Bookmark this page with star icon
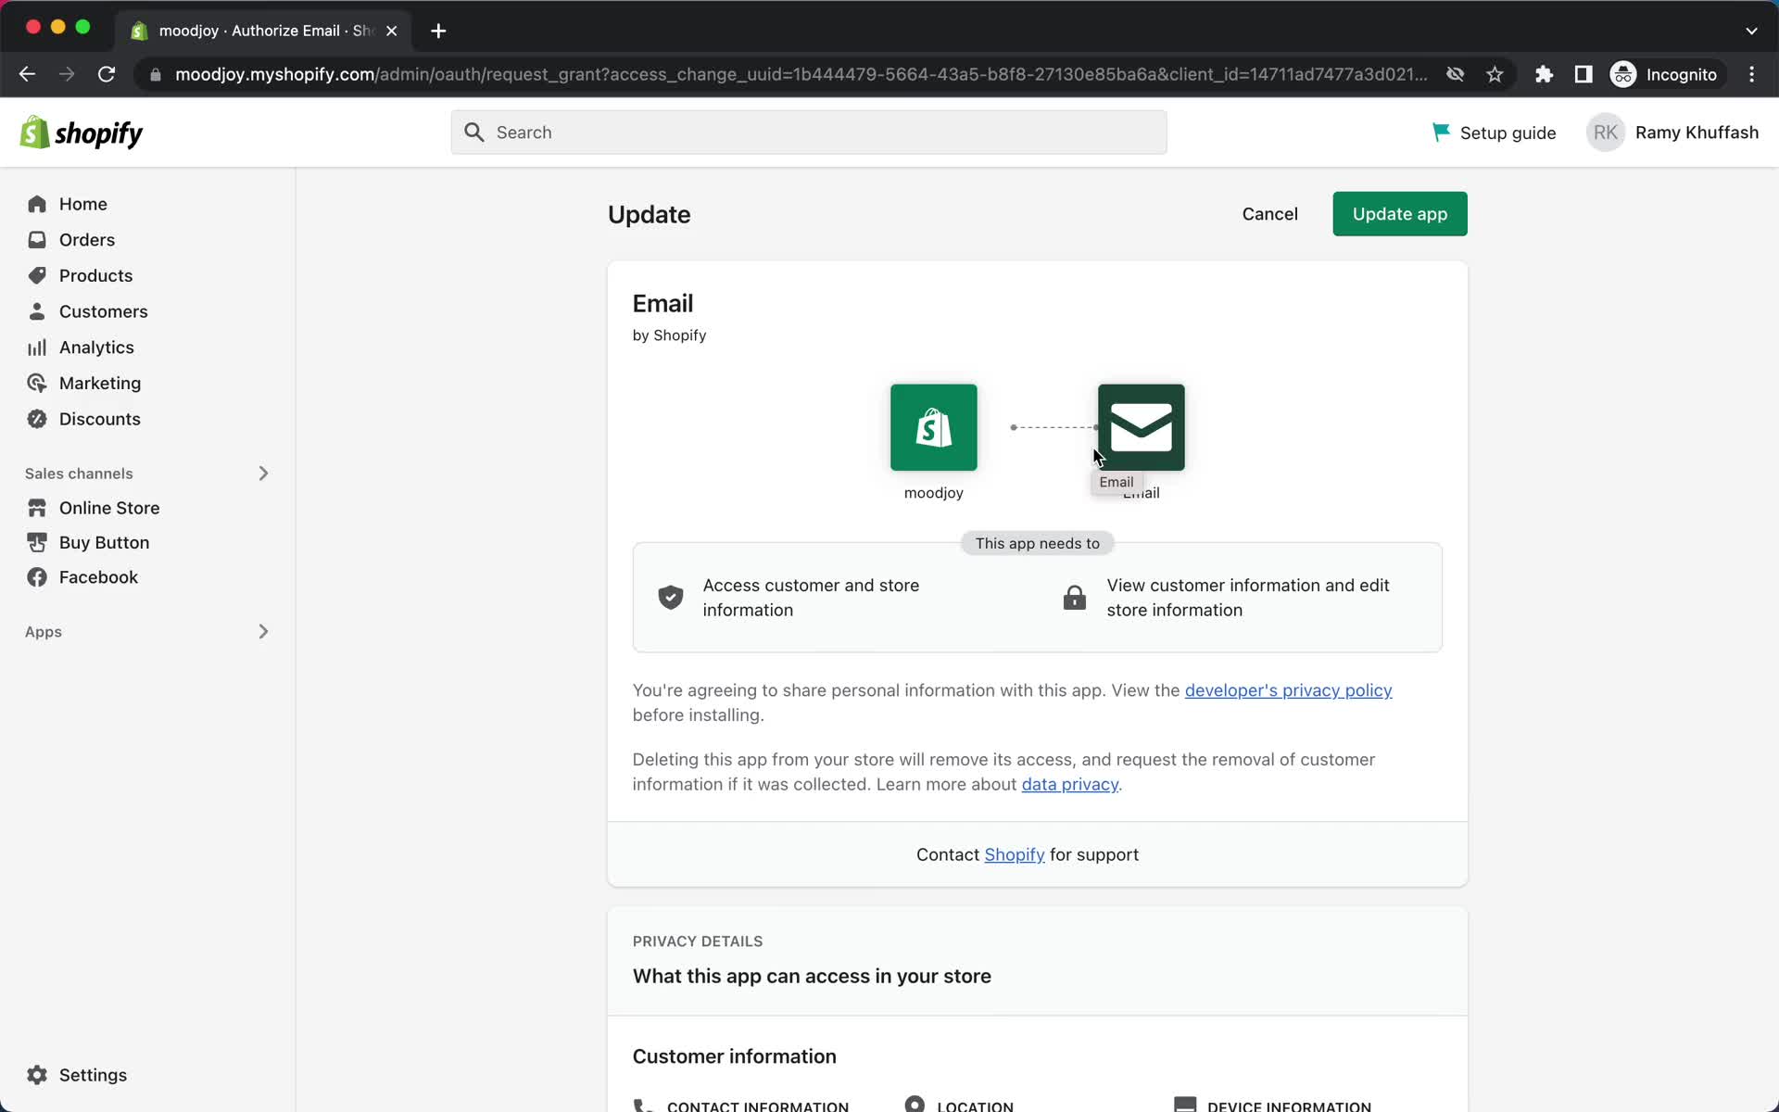Image resolution: width=1779 pixels, height=1112 pixels. (1495, 74)
